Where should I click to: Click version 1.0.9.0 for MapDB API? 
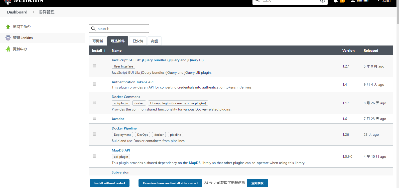[x=347, y=156]
